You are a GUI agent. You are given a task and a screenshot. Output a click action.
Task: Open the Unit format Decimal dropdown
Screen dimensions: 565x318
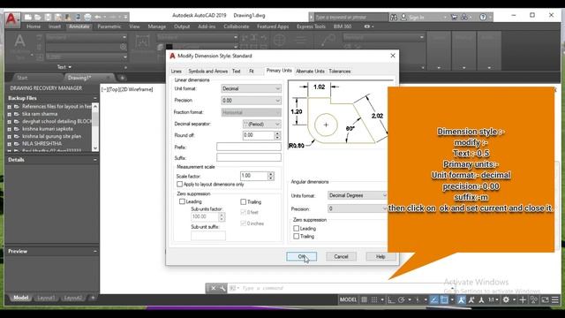point(251,88)
